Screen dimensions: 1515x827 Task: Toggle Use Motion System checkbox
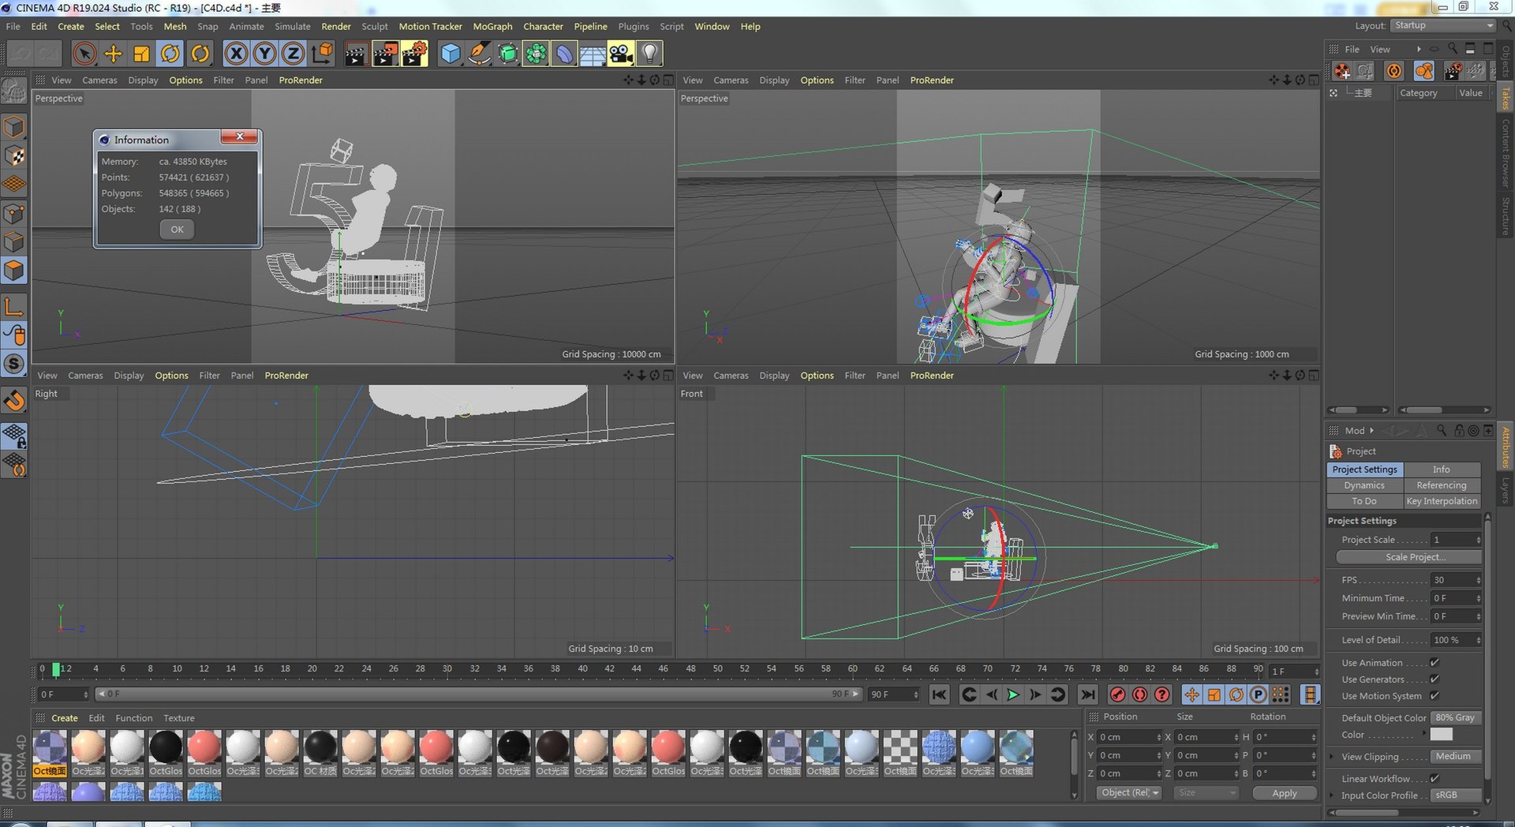[1435, 696]
